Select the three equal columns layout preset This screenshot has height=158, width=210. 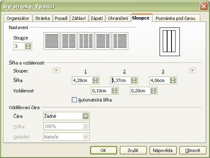click(86, 41)
